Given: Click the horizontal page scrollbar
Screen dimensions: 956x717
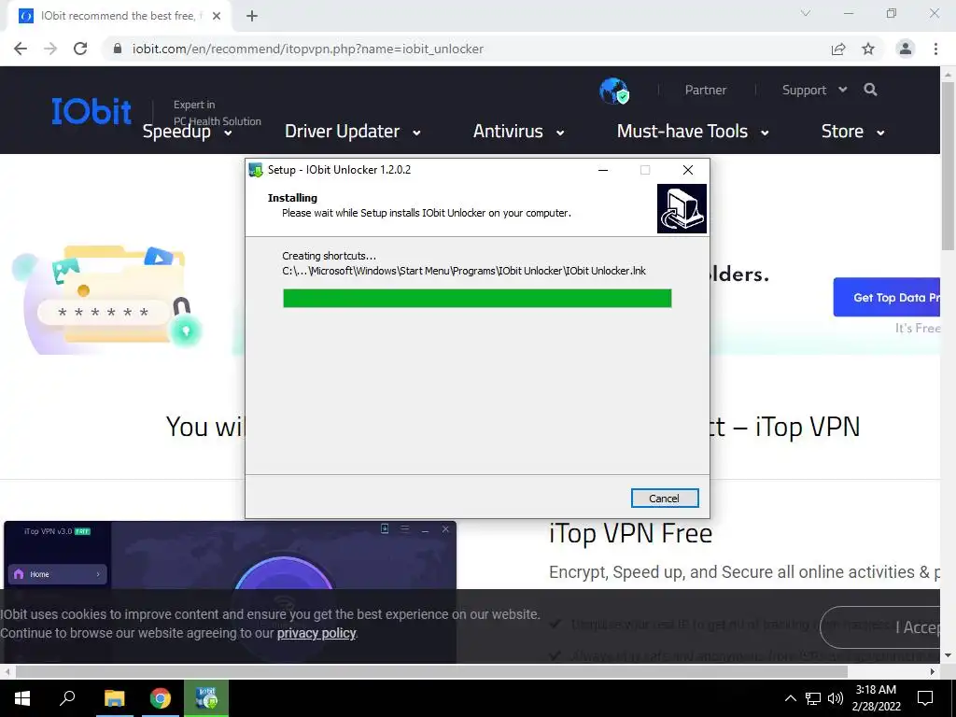Looking at the screenshot, I should [431, 671].
